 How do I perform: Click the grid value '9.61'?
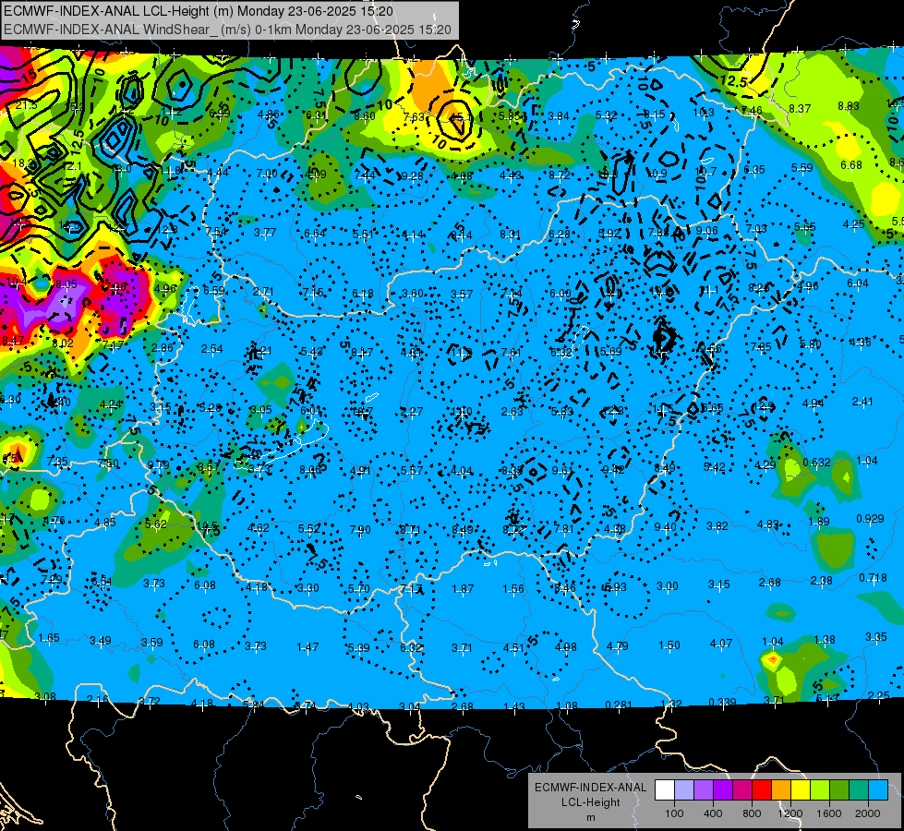[x=562, y=471]
